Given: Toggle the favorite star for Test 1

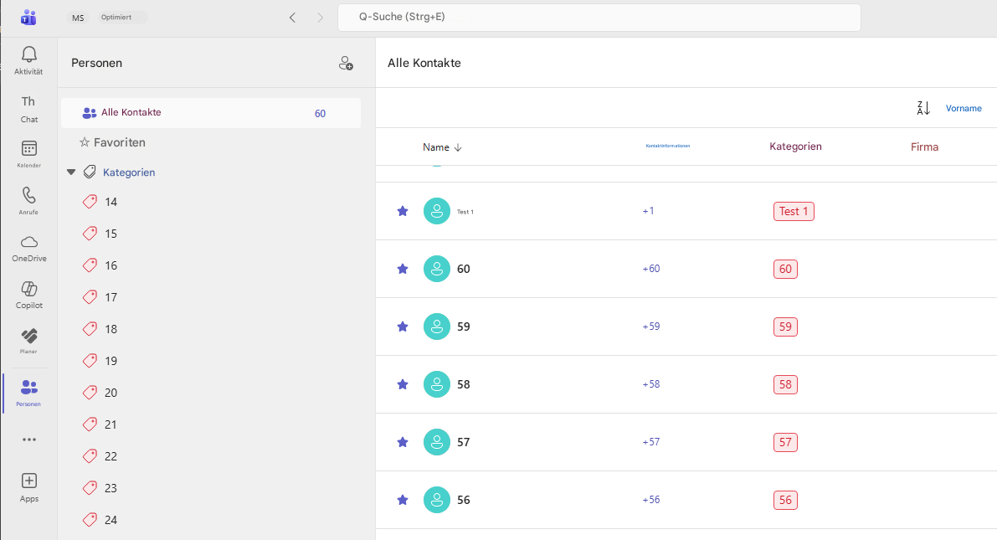Looking at the screenshot, I should tap(403, 211).
